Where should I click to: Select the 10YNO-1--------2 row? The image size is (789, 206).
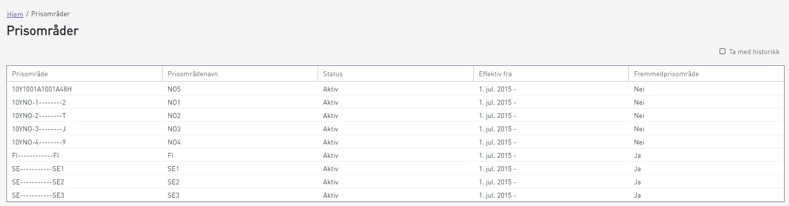pos(395,102)
